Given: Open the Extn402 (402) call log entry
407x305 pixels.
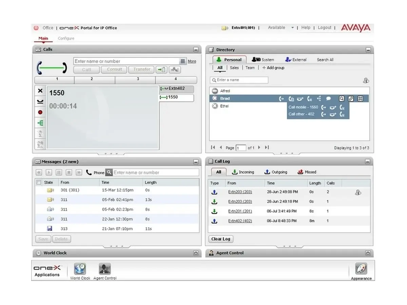Looking at the screenshot, I should [x=240, y=221].
